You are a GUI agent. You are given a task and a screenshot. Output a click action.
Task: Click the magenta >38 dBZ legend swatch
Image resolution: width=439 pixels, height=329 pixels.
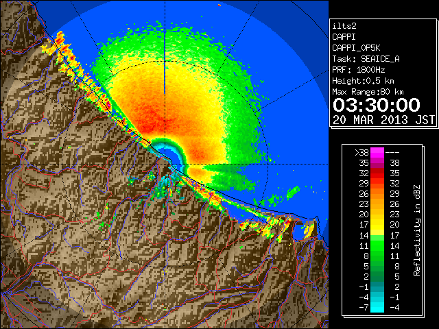pos(377,152)
